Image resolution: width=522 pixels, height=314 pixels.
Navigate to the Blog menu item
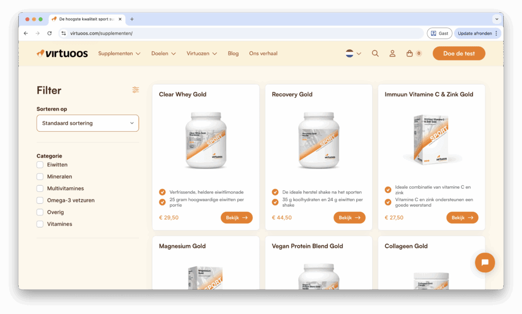tap(233, 53)
